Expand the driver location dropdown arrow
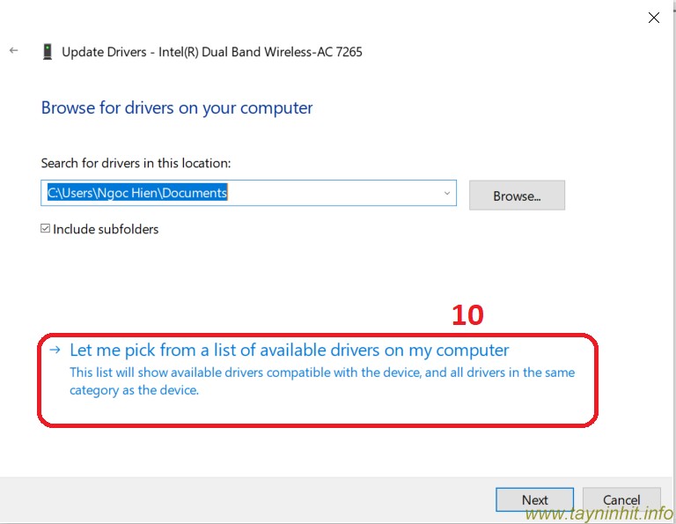 pyautogui.click(x=446, y=193)
